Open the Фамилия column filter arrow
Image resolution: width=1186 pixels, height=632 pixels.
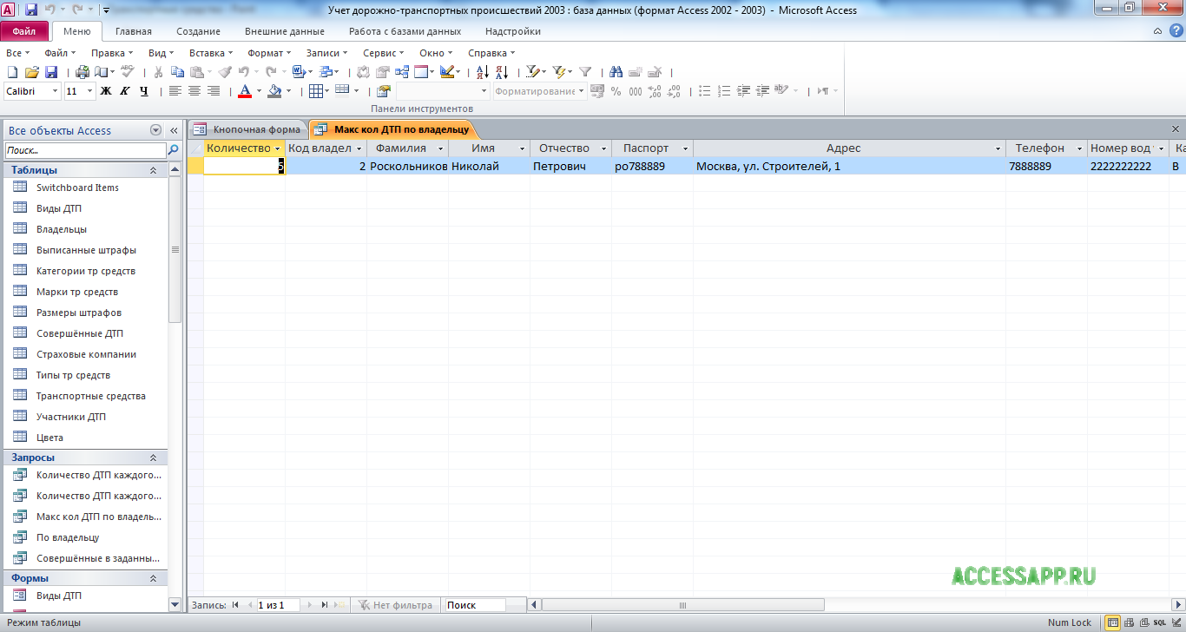pyautogui.click(x=440, y=148)
